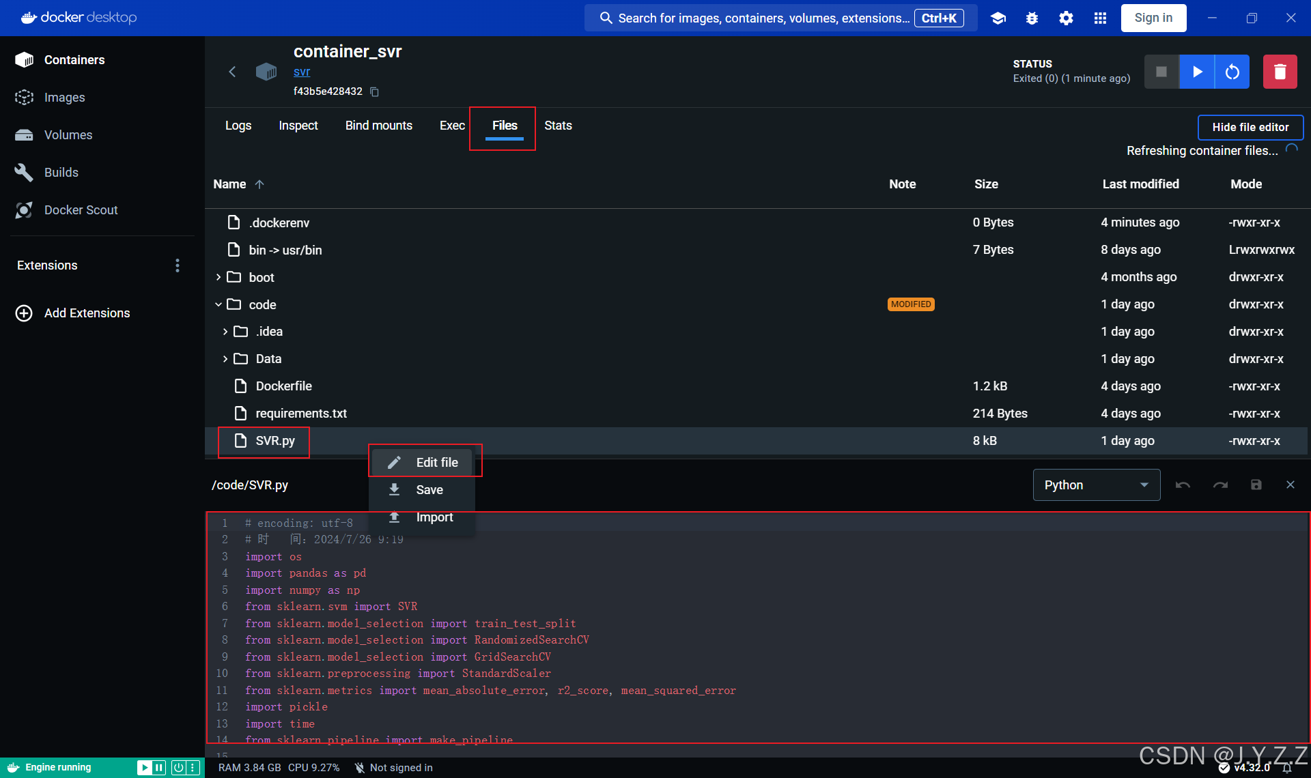Viewport: 1311px width, 778px height.
Task: Open the Python language dropdown
Action: click(x=1095, y=485)
